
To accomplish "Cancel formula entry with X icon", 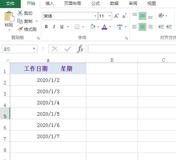I will click(x=55, y=49).
